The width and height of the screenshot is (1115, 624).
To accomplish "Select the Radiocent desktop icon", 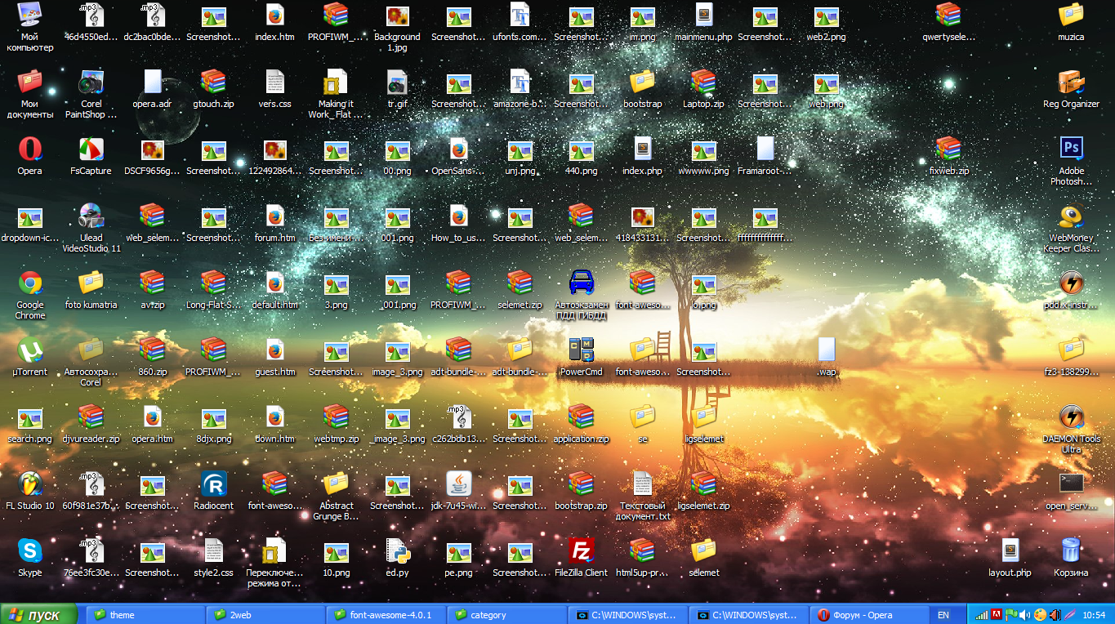I will (213, 485).
